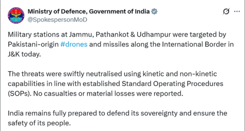Click the word 'sovereignty' in the last paragraph

(159, 113)
